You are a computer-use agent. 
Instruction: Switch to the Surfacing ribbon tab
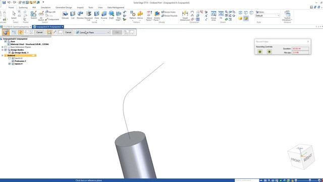pos(23,8)
